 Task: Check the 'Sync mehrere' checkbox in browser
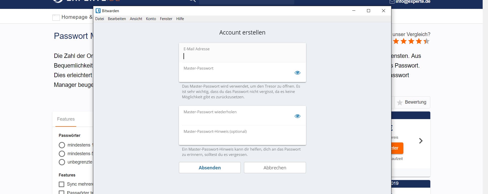62,184
